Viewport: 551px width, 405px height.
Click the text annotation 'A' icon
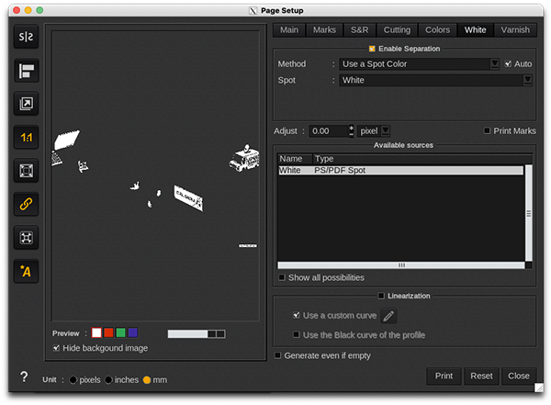pos(25,271)
